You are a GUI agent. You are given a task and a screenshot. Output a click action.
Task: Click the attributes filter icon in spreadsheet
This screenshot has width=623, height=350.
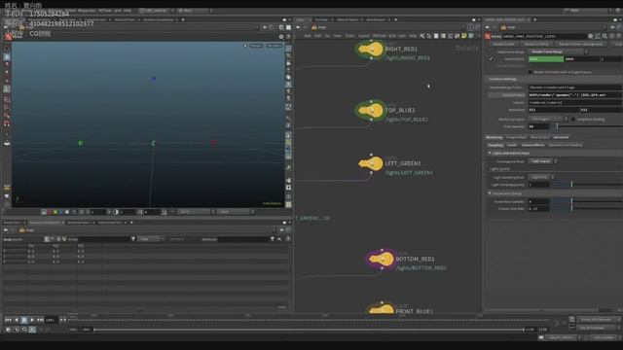[x=273, y=239]
